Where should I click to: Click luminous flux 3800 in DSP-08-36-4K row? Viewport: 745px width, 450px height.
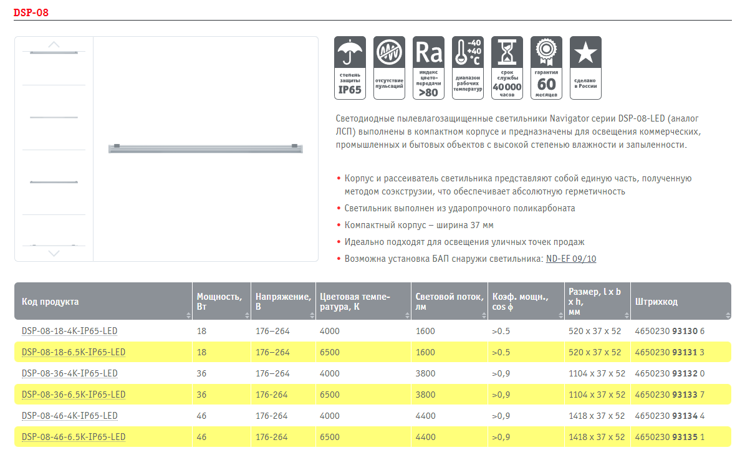[x=425, y=373]
